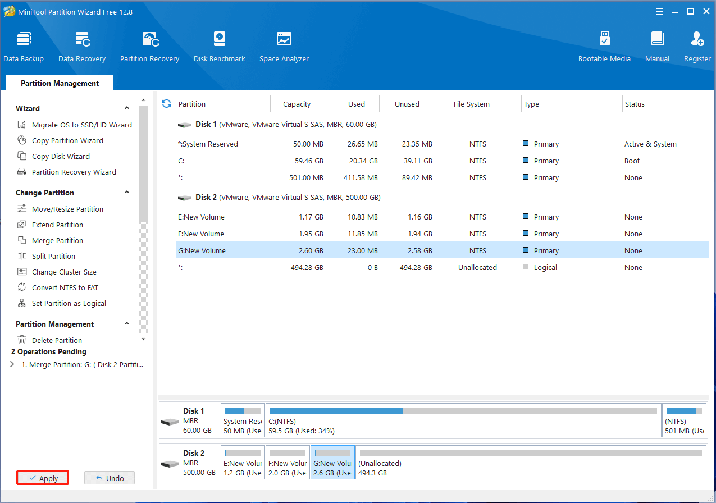Select the Disk 2 icon in disk map
Screen dimensions: 716x503
pos(170,464)
